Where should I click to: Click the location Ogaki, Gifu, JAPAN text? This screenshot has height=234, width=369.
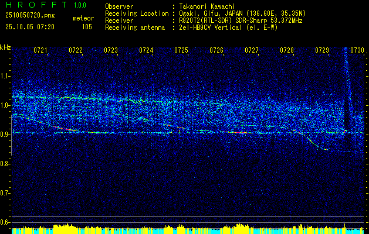click(x=242, y=13)
